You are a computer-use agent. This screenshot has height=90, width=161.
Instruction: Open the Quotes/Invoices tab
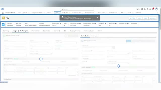[x=75, y=31]
